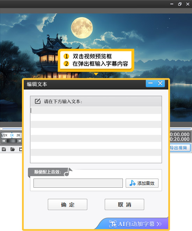
Task: Set playback speed to 2X
Action: tap(18, 135)
